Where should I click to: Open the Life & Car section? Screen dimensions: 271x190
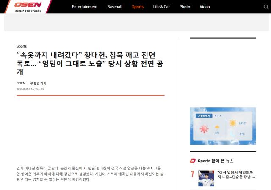click(x=161, y=7)
